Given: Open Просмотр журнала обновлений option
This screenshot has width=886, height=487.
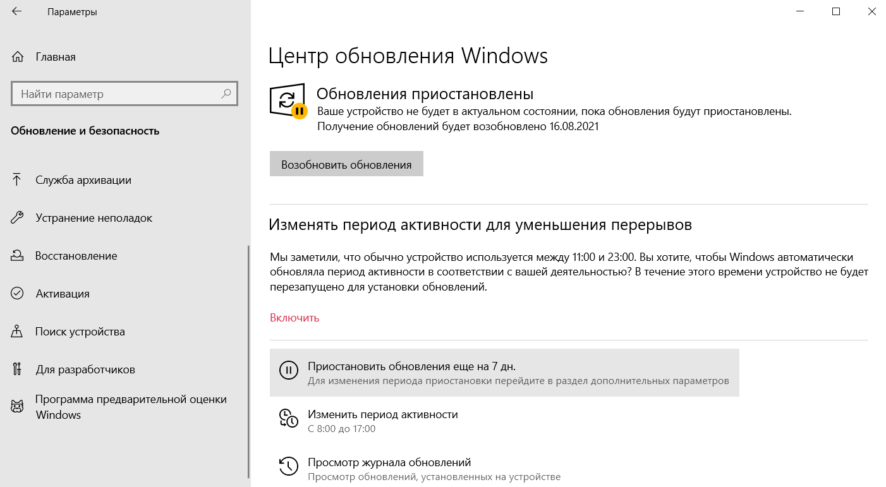Looking at the screenshot, I should [x=504, y=469].
